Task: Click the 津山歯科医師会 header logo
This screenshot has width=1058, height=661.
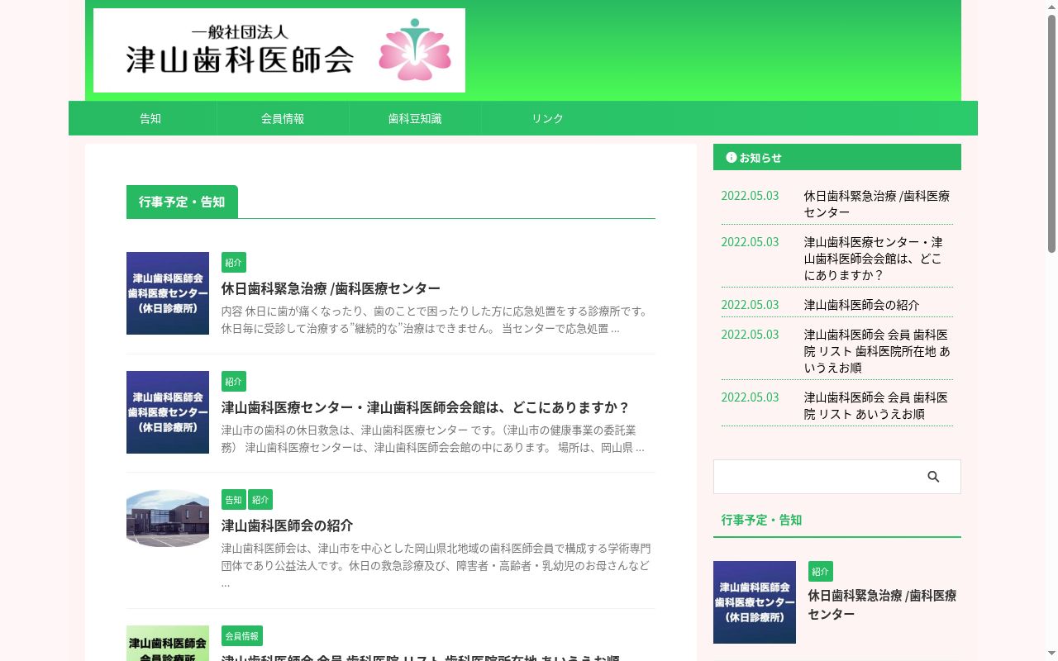Action: click(279, 50)
